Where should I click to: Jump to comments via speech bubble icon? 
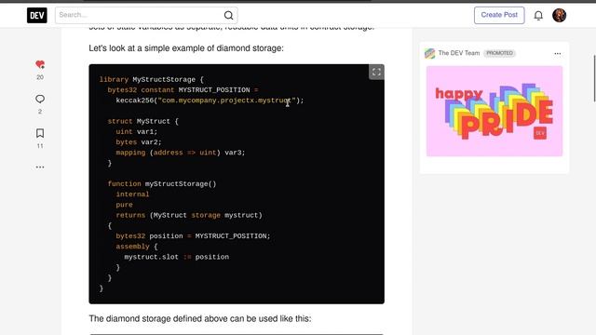pos(40,100)
